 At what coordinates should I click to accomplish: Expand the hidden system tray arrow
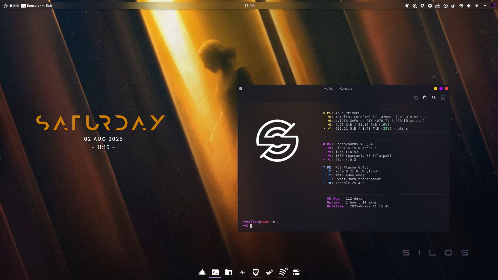click(x=485, y=6)
